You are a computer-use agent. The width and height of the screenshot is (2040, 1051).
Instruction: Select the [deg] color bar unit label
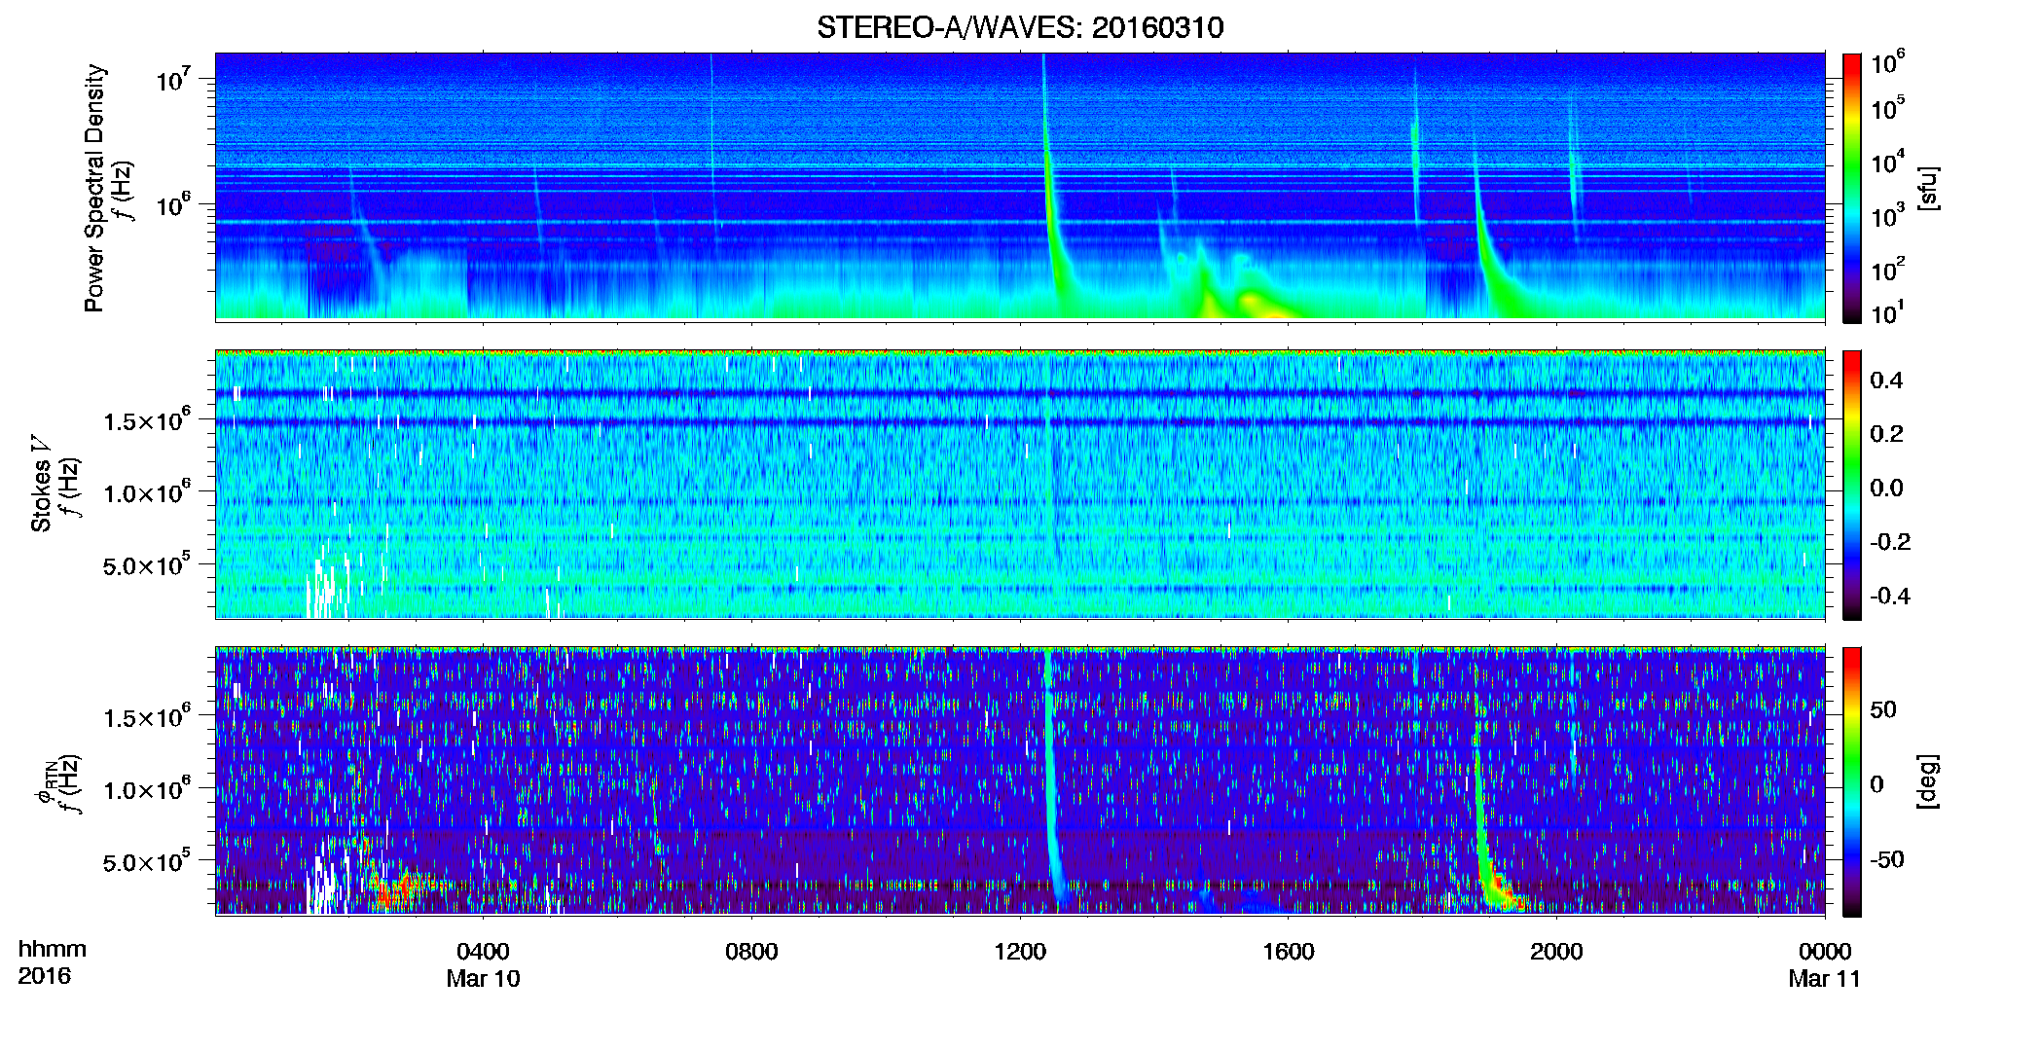tap(1928, 781)
